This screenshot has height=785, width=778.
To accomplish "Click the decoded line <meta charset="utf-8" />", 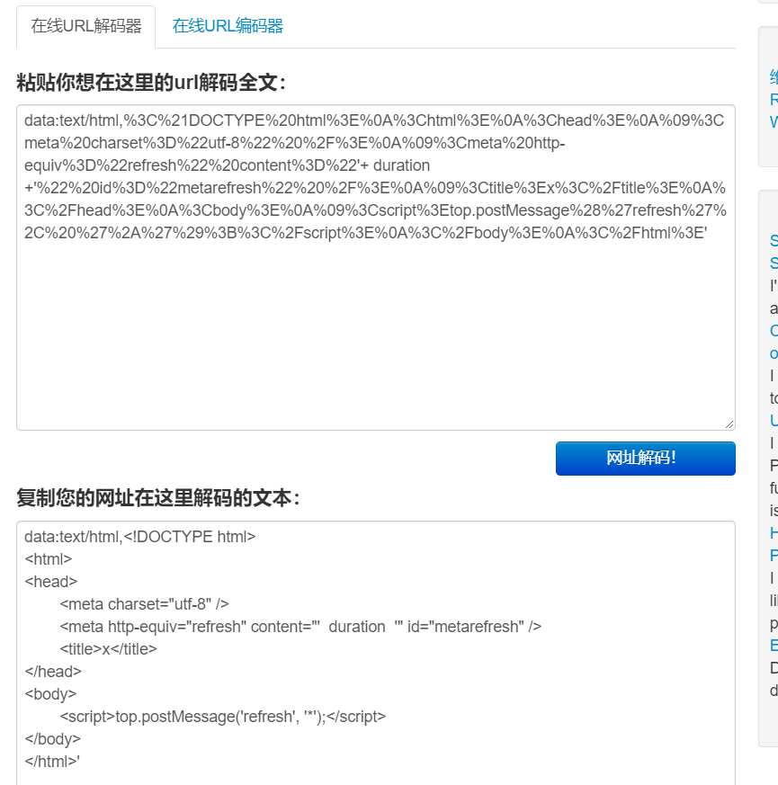I will pyautogui.click(x=144, y=604).
